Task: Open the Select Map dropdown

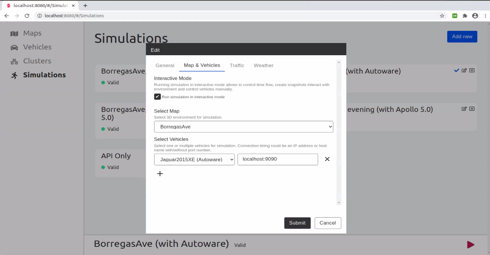Action: [x=243, y=126]
